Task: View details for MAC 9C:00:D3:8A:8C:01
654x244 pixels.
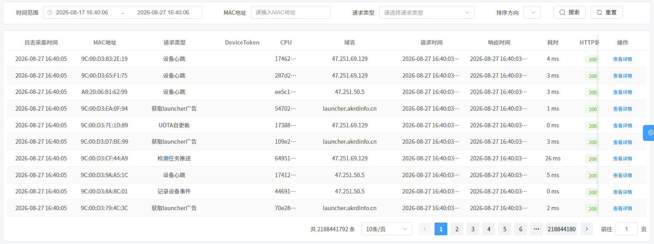Action: tap(623, 192)
